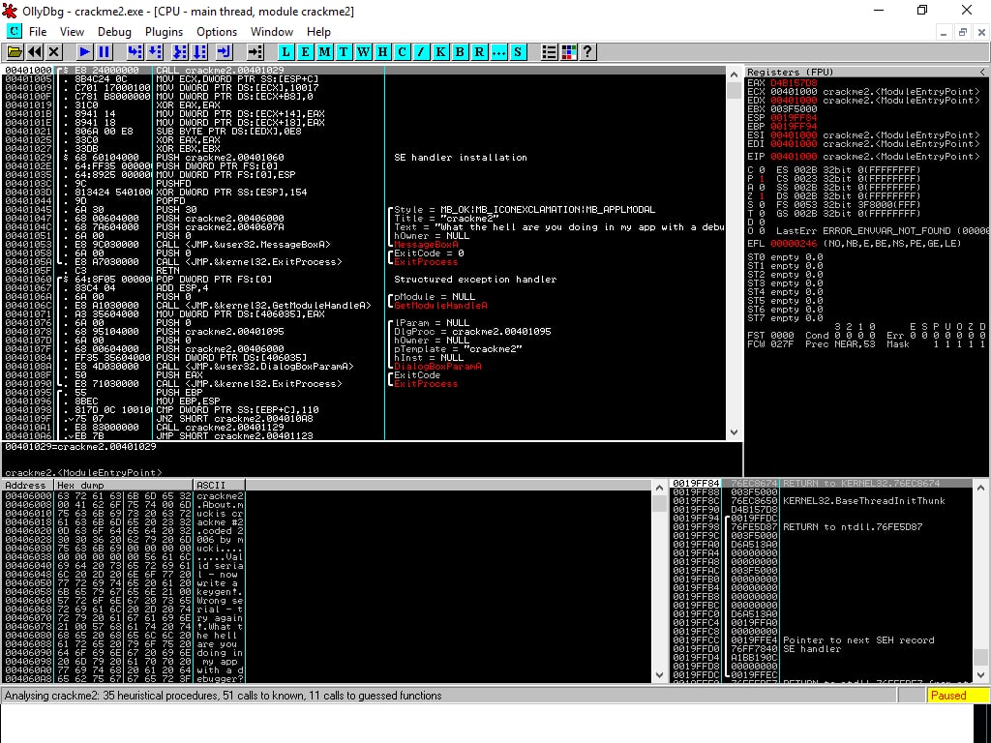Run the program with the play icon
Screen dimensions: 991x743
pyautogui.click(x=84, y=52)
